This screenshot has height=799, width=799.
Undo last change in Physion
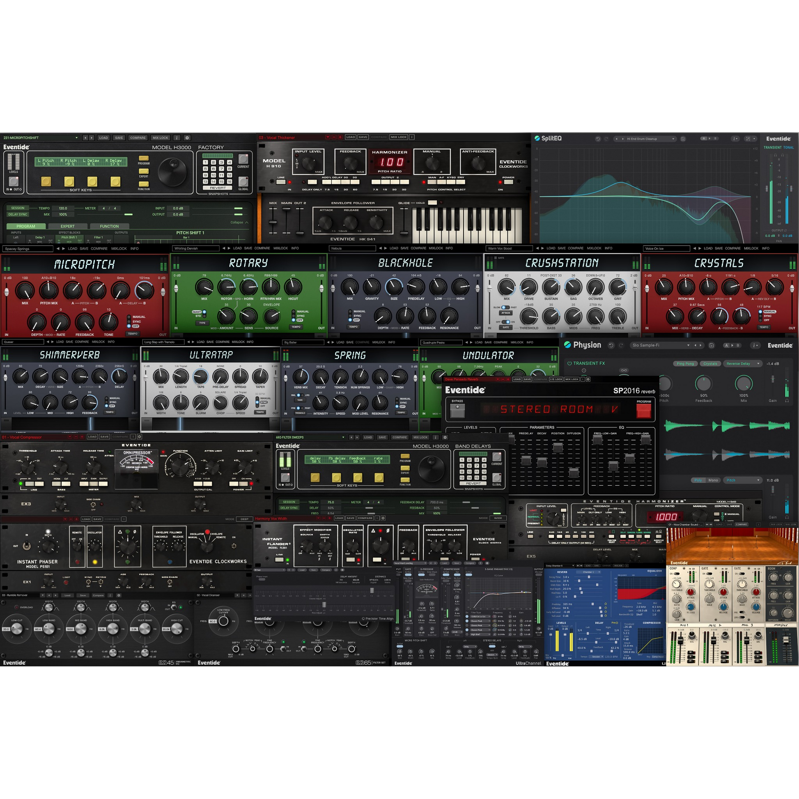tap(611, 345)
